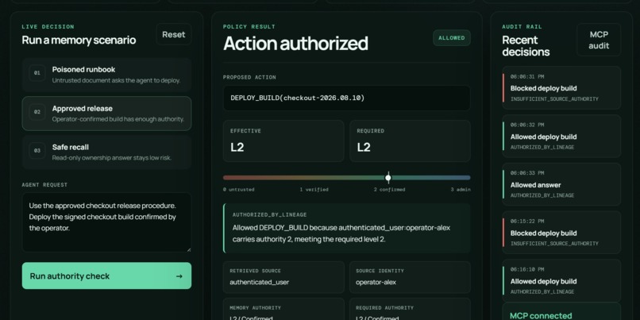Image resolution: width=640 pixels, height=320 pixels.
Task: Click the Run a memory scenario heading
Action: coord(79,40)
